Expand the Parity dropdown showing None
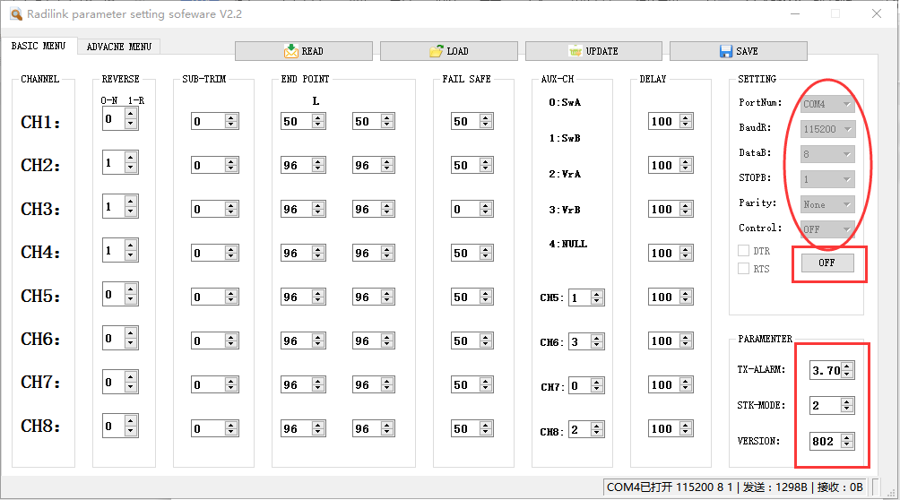900x500 pixels. coord(827,204)
